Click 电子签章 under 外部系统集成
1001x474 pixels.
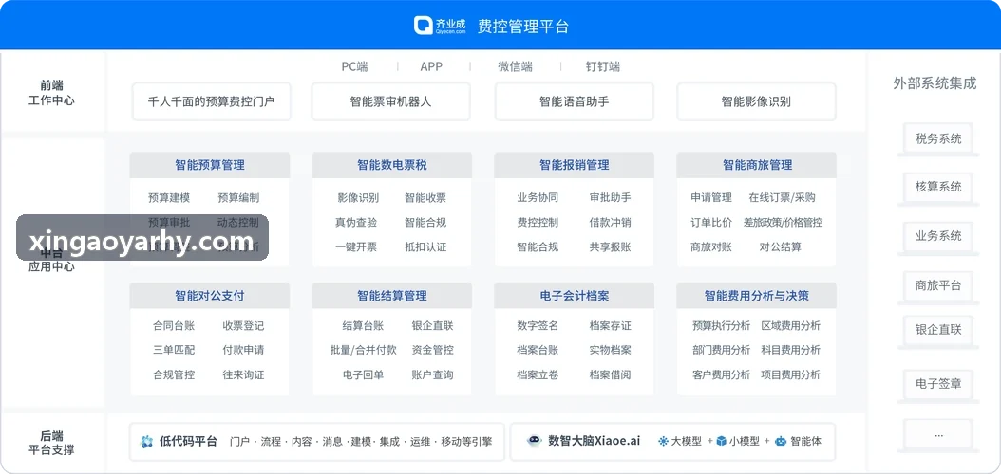coord(937,384)
